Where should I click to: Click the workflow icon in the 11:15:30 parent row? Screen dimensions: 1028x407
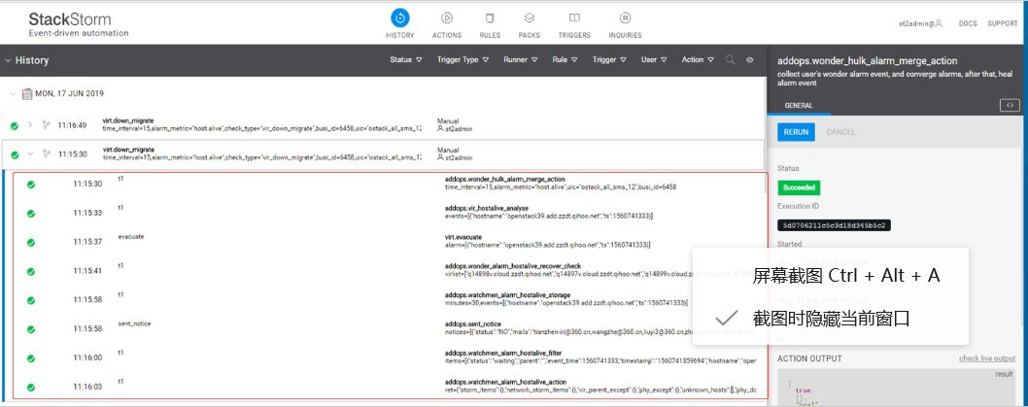coord(46,154)
